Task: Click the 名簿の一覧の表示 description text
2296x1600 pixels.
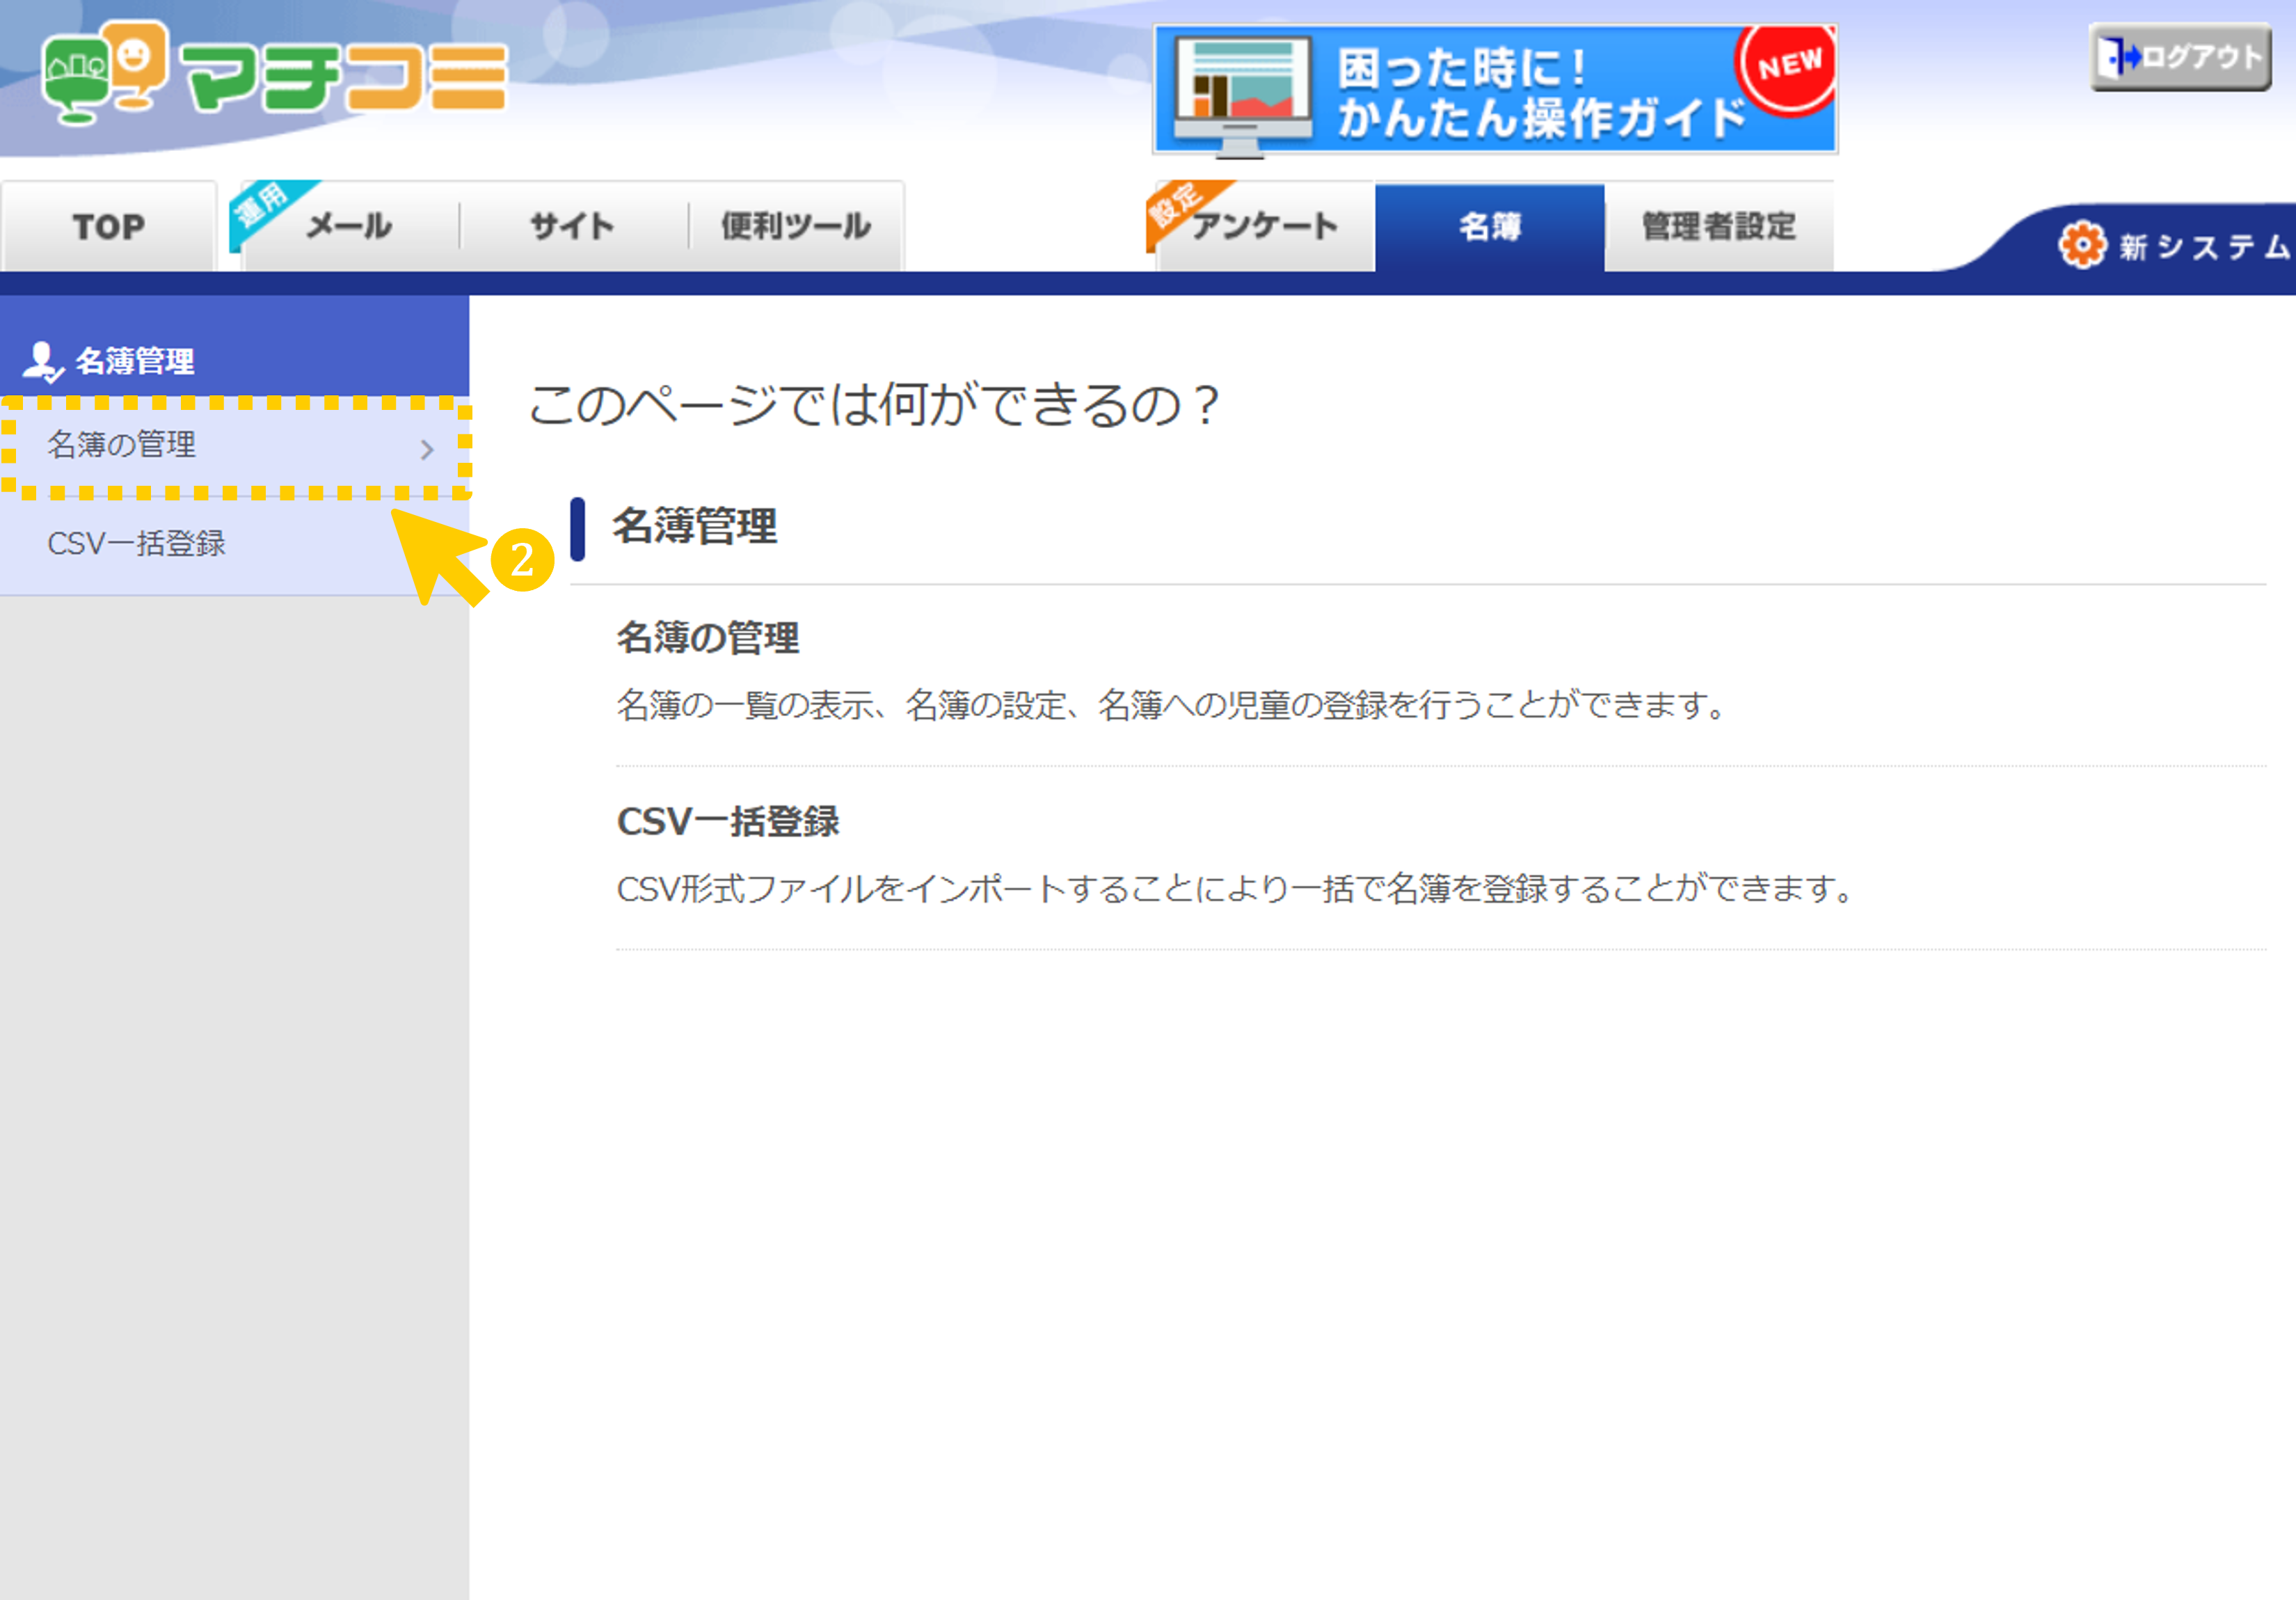Action: click(1172, 706)
